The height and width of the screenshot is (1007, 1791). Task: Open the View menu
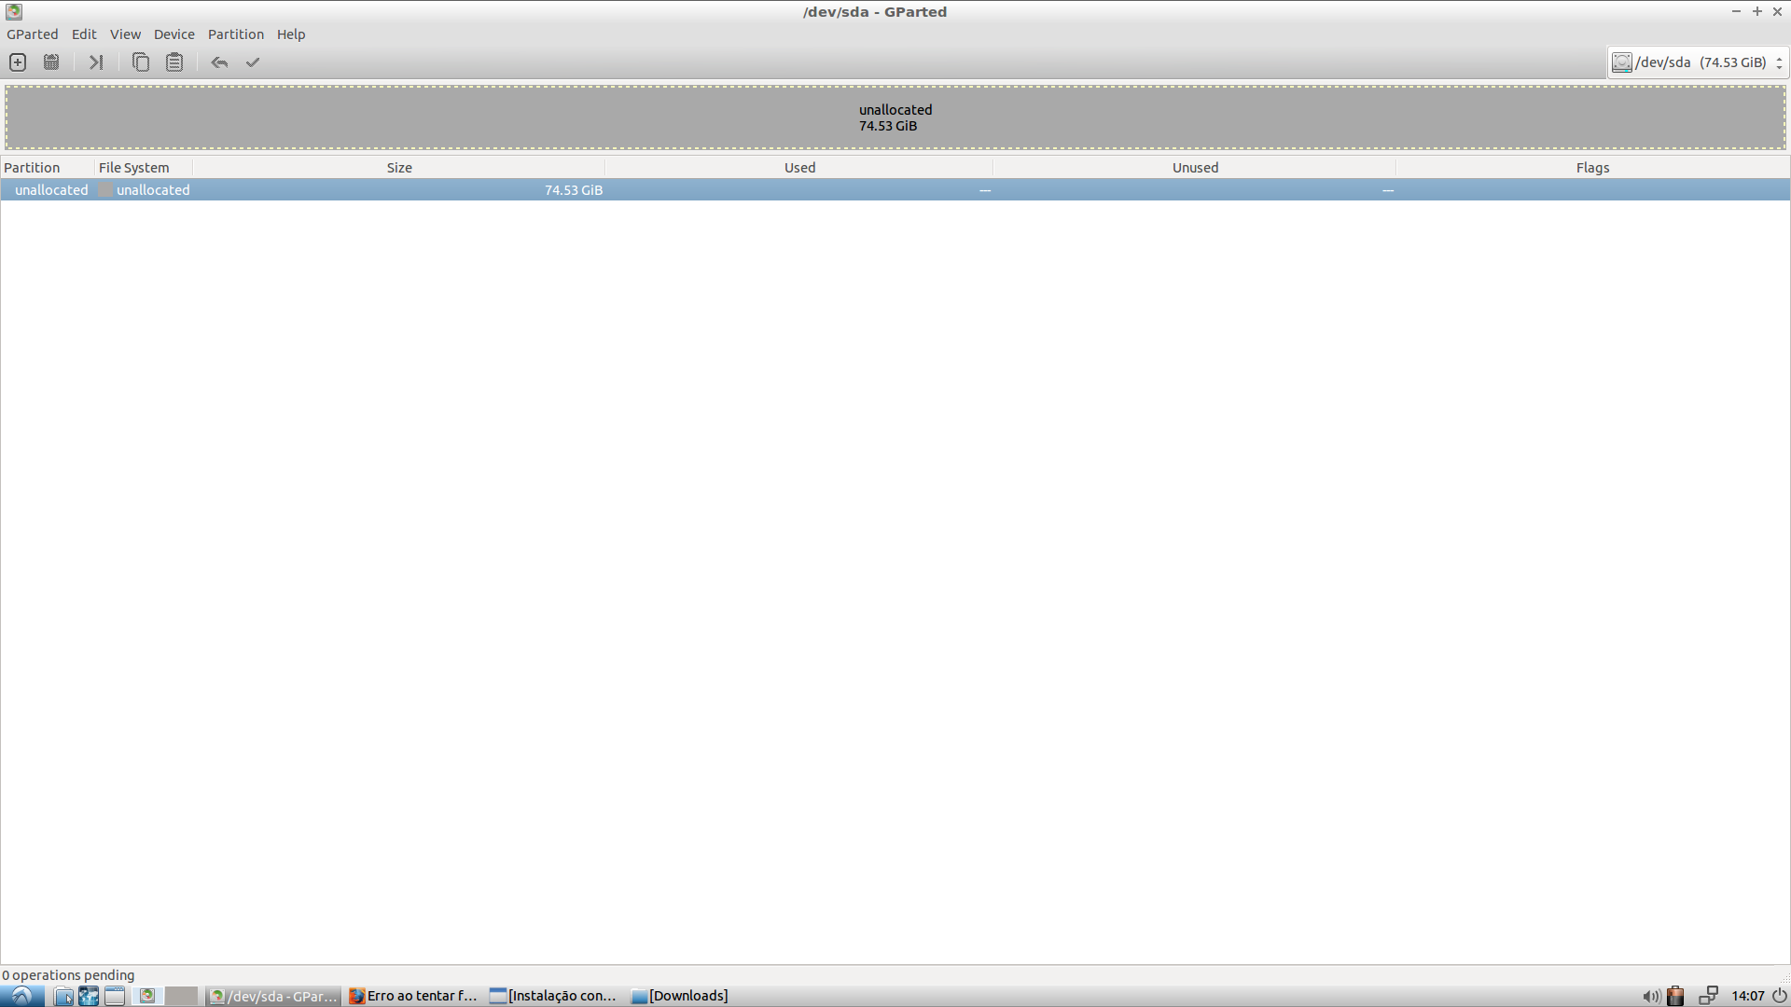point(125,34)
